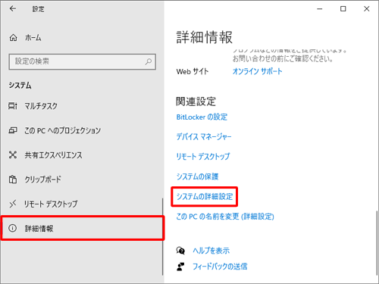Click the sidebar リモート デスクトップ icon

[x=13, y=204]
